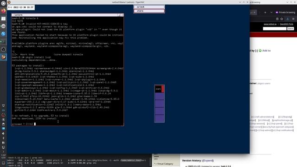The width and height of the screenshot is (297, 167).
Task: Switch to the bottom desktop in the pager
Action: click(159, 118)
